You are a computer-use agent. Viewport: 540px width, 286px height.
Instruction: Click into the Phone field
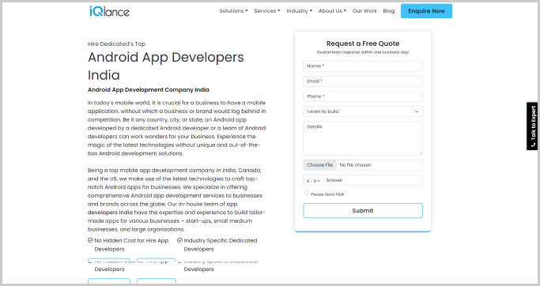pyautogui.click(x=363, y=96)
